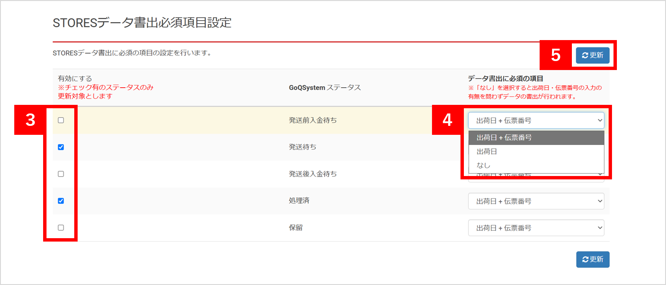This screenshot has height=285, width=666.
Task: Click the bottom 更新 button
Action: point(593,260)
